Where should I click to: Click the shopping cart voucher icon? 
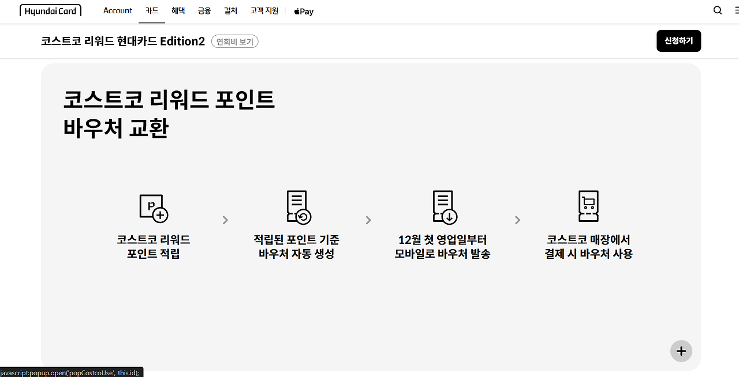(588, 206)
